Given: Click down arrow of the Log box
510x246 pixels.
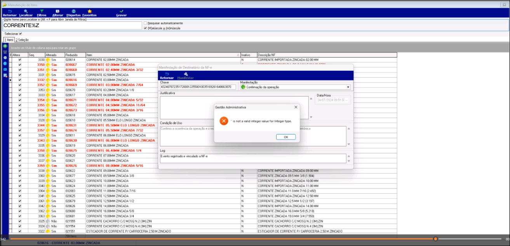Looking at the screenshot, I should click(x=348, y=161).
